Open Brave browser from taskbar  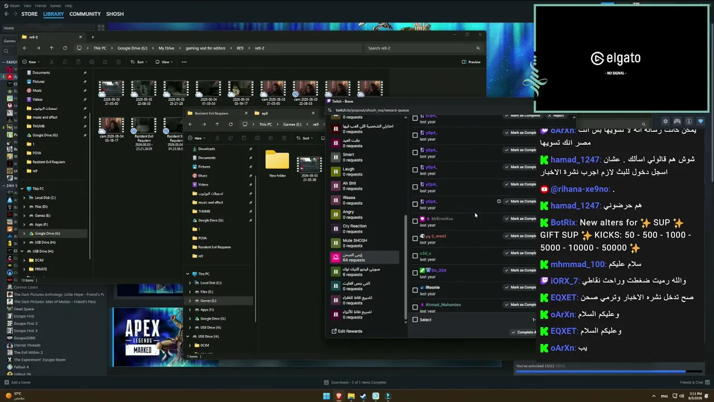[339, 396]
